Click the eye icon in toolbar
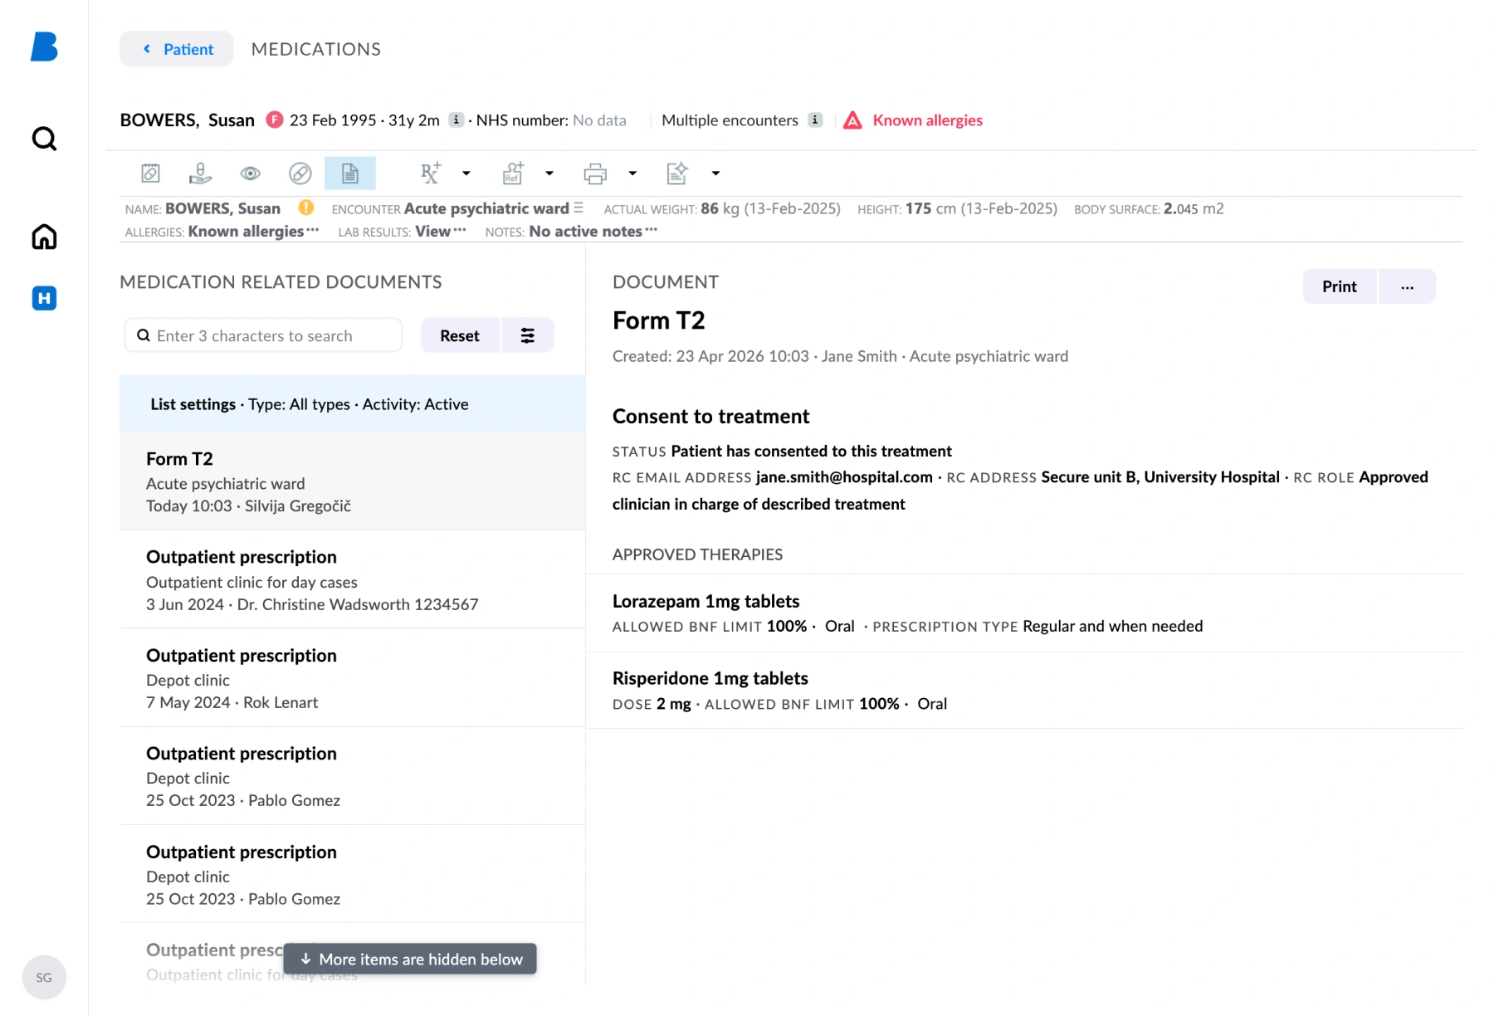Screen dimensions: 1494x1016 (250, 173)
